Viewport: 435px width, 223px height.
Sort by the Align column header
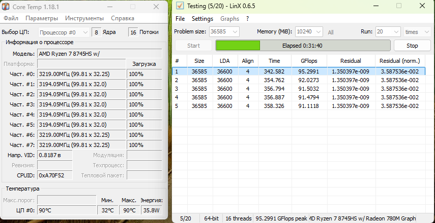(x=248, y=61)
